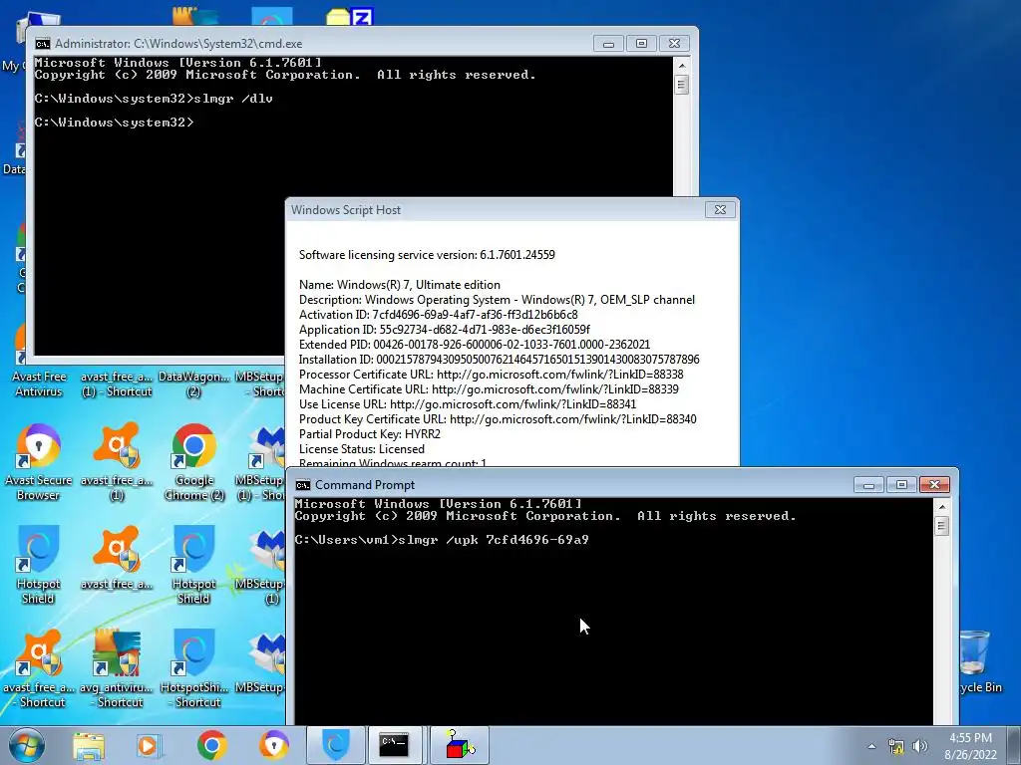Viewport: 1021px width, 765px height.
Task: Click the Processor Certificate URL line
Action: 491,375
